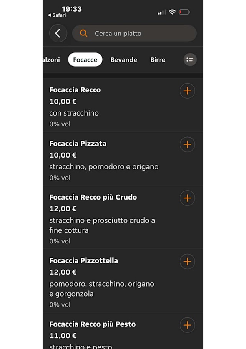
Task: Go to the Calzoni tab
Action: click(52, 60)
